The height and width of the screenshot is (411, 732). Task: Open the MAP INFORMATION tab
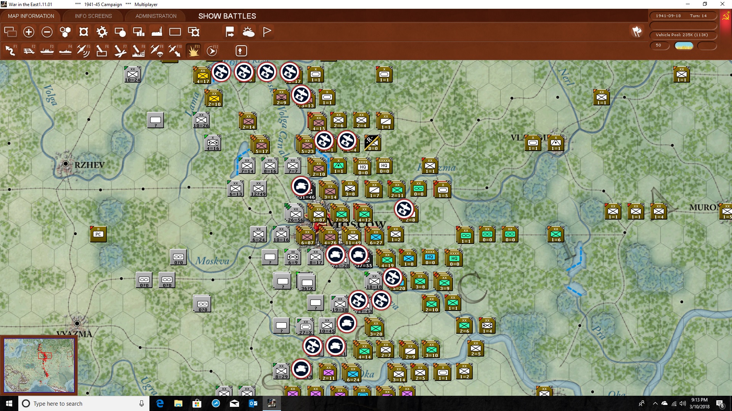[x=31, y=16]
